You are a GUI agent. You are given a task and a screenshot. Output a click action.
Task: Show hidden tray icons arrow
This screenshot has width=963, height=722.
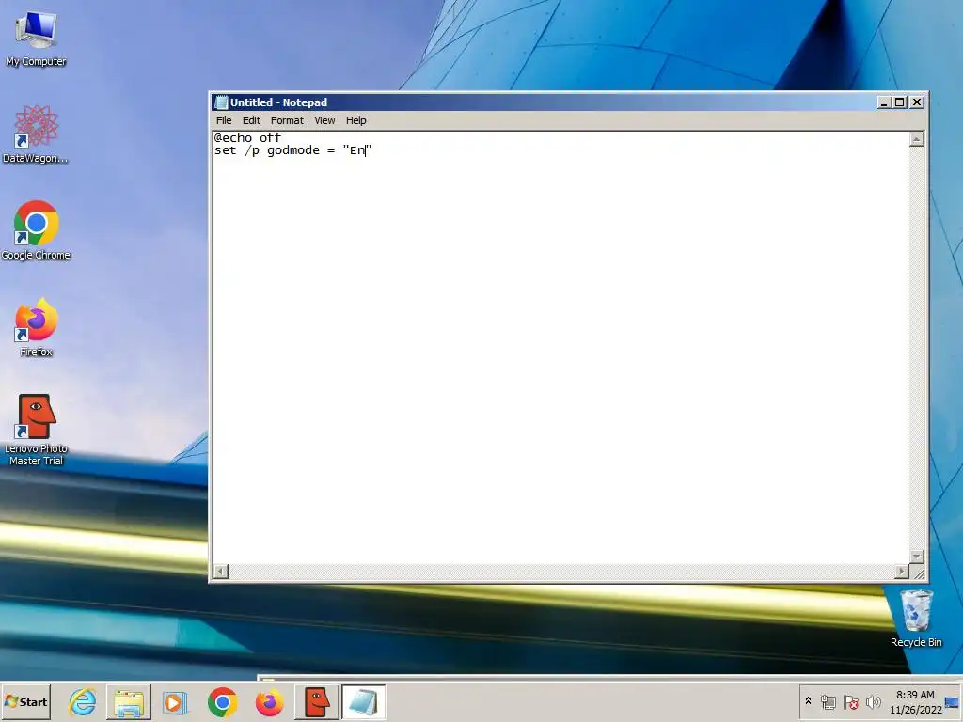(808, 701)
